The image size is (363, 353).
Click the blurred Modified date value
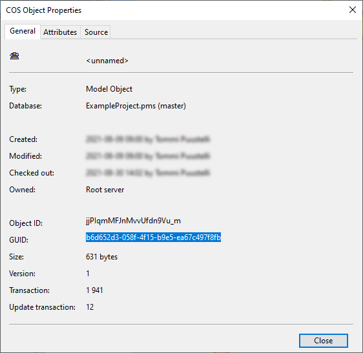(148, 156)
